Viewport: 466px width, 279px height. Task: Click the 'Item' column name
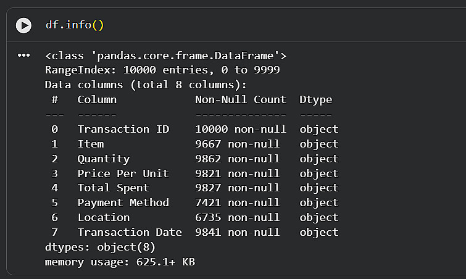point(91,144)
